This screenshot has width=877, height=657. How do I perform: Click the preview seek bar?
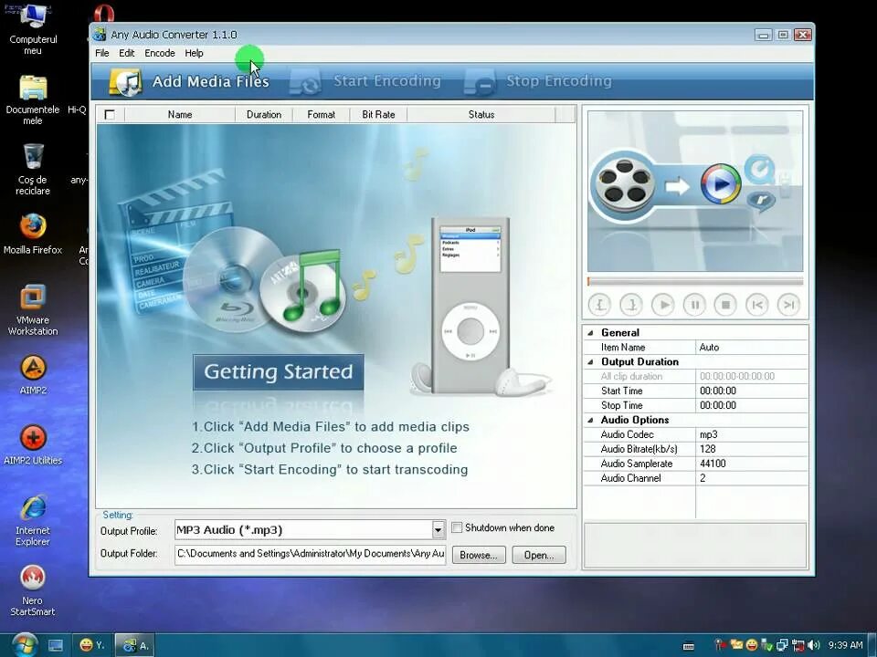pyautogui.click(x=695, y=281)
